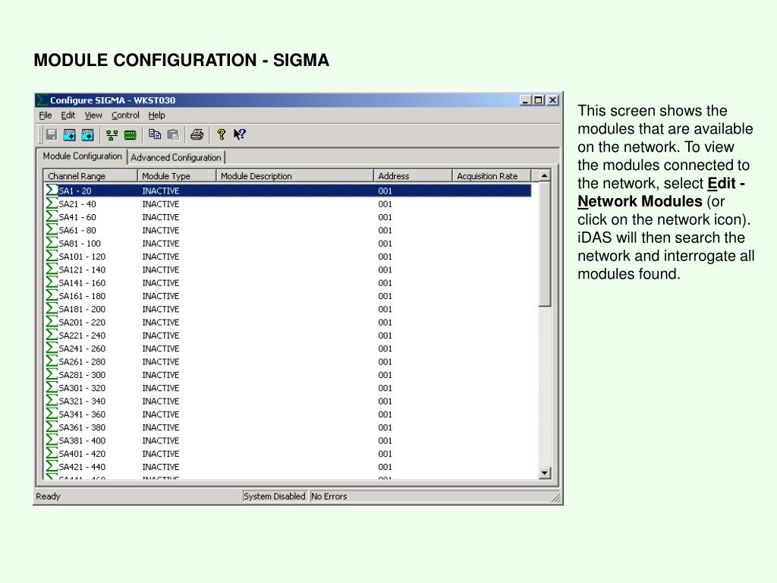Click the Network Modules toolbar icon
777x583 pixels.
point(112,135)
